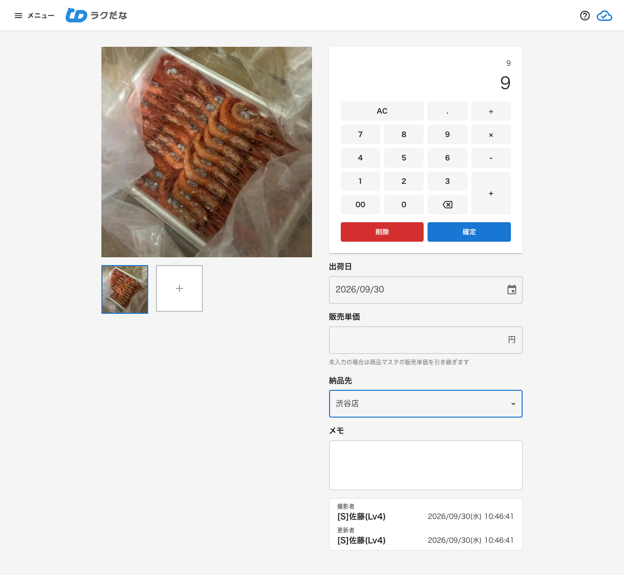Image resolution: width=624 pixels, height=575 pixels.
Task: Click the AC clear button
Action: 382,111
